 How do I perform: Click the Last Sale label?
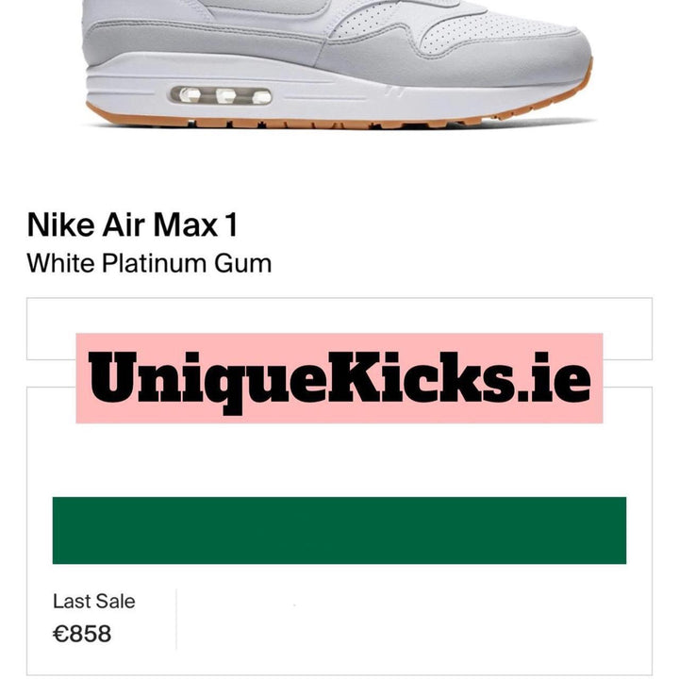[94, 601]
